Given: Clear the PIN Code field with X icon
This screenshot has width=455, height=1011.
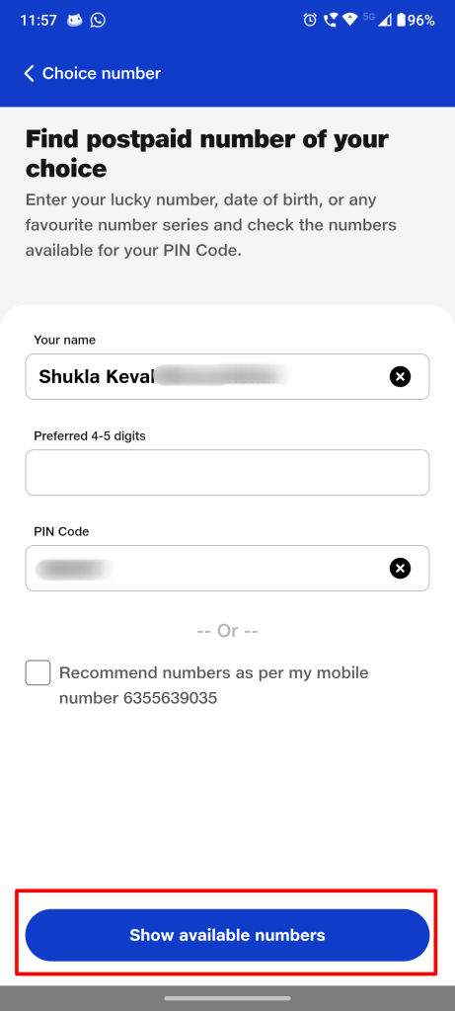Looking at the screenshot, I should 400,568.
